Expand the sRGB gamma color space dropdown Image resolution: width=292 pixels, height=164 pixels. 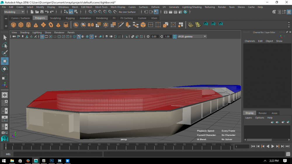[x=205, y=37]
